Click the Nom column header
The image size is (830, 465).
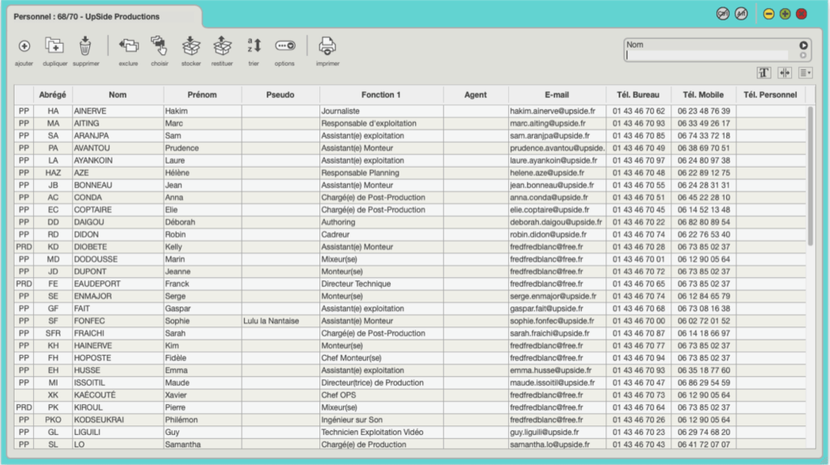118,95
